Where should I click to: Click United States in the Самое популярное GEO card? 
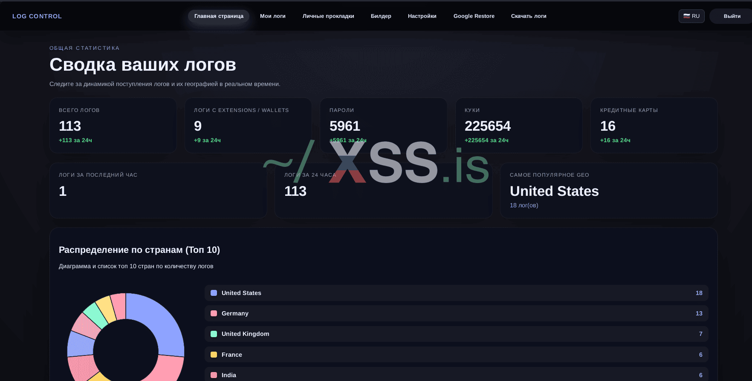554,191
